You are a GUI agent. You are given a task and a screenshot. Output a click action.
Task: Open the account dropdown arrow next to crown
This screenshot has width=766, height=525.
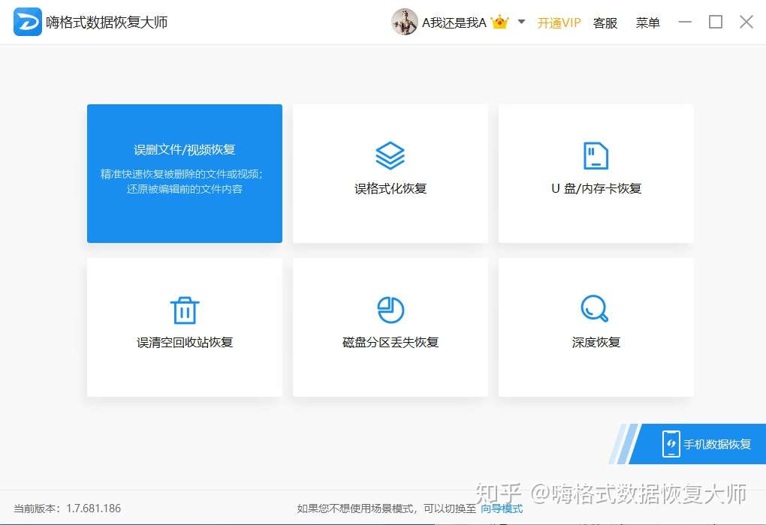click(x=520, y=22)
